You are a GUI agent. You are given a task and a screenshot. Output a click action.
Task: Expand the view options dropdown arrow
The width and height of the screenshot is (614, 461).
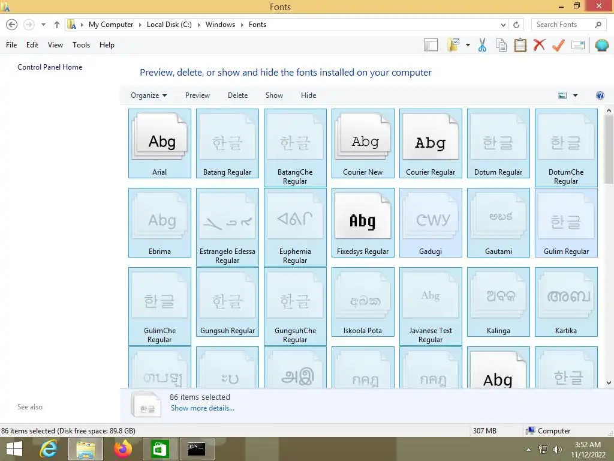(x=575, y=95)
